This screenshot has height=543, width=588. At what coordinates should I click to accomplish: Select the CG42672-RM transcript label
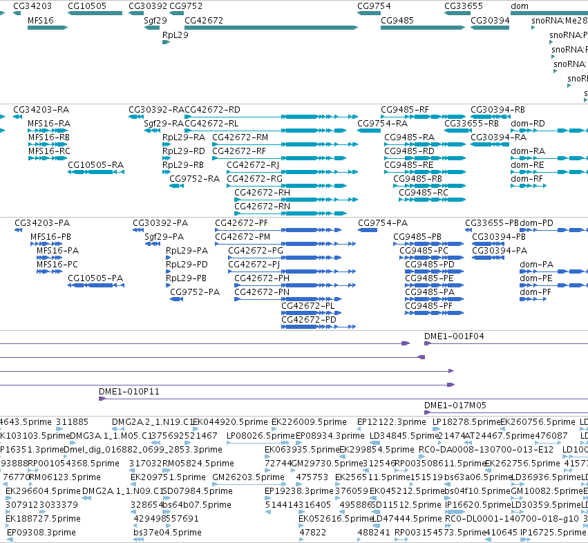[x=240, y=137]
